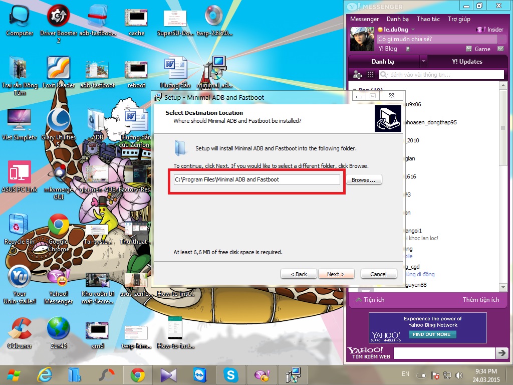This screenshot has width=513, height=385.
Task: Click the destination folder path field
Action: (257, 179)
